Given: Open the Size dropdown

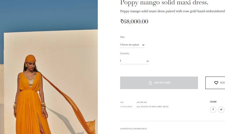Looking at the screenshot, I should click(132, 45).
